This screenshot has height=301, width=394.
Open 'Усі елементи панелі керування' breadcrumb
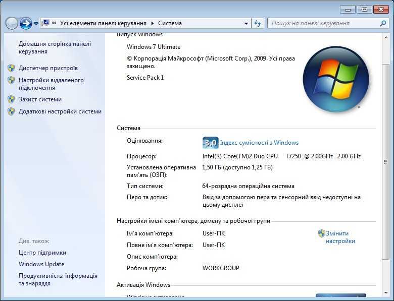coord(103,23)
